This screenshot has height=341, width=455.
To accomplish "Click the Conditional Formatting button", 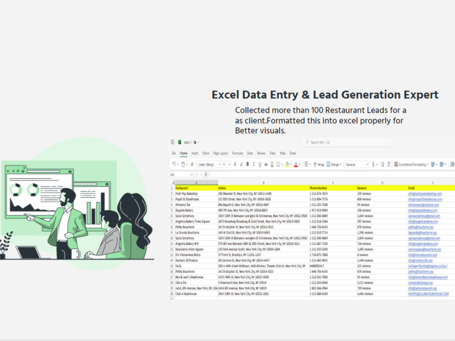I will (x=411, y=165).
